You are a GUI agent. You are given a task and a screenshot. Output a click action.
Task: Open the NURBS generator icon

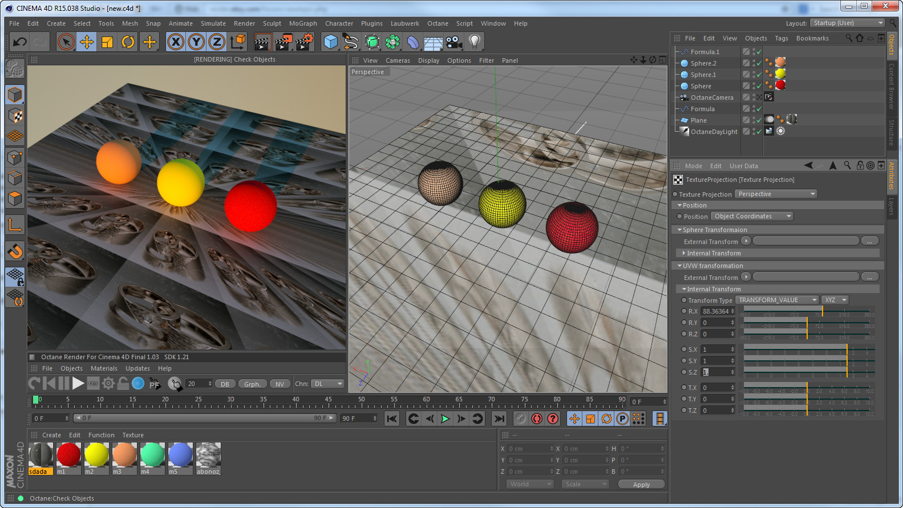[372, 42]
